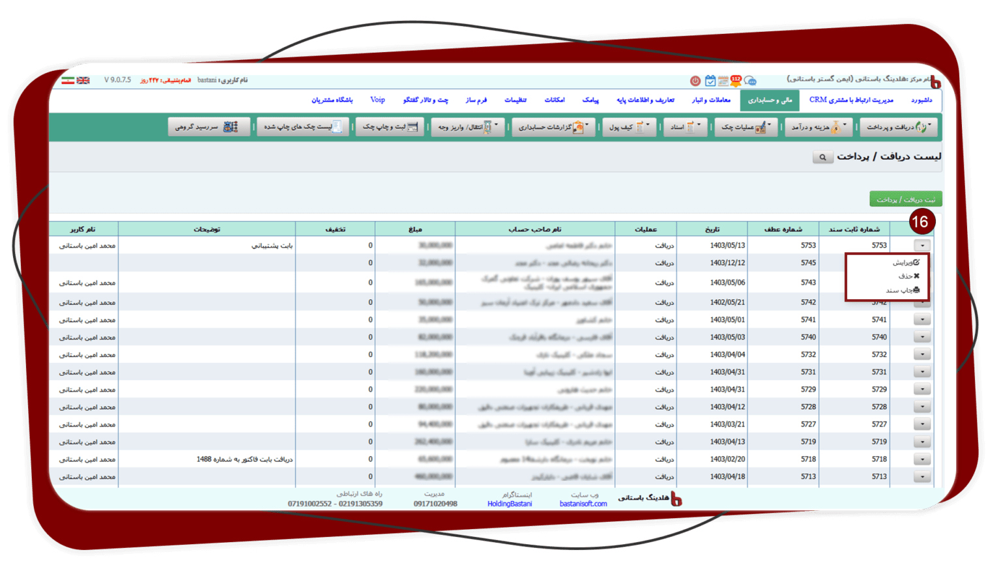This screenshot has width=1001, height=563.
Task: Click description 'بابت پشتیبانی' cell
Action: tap(272, 246)
